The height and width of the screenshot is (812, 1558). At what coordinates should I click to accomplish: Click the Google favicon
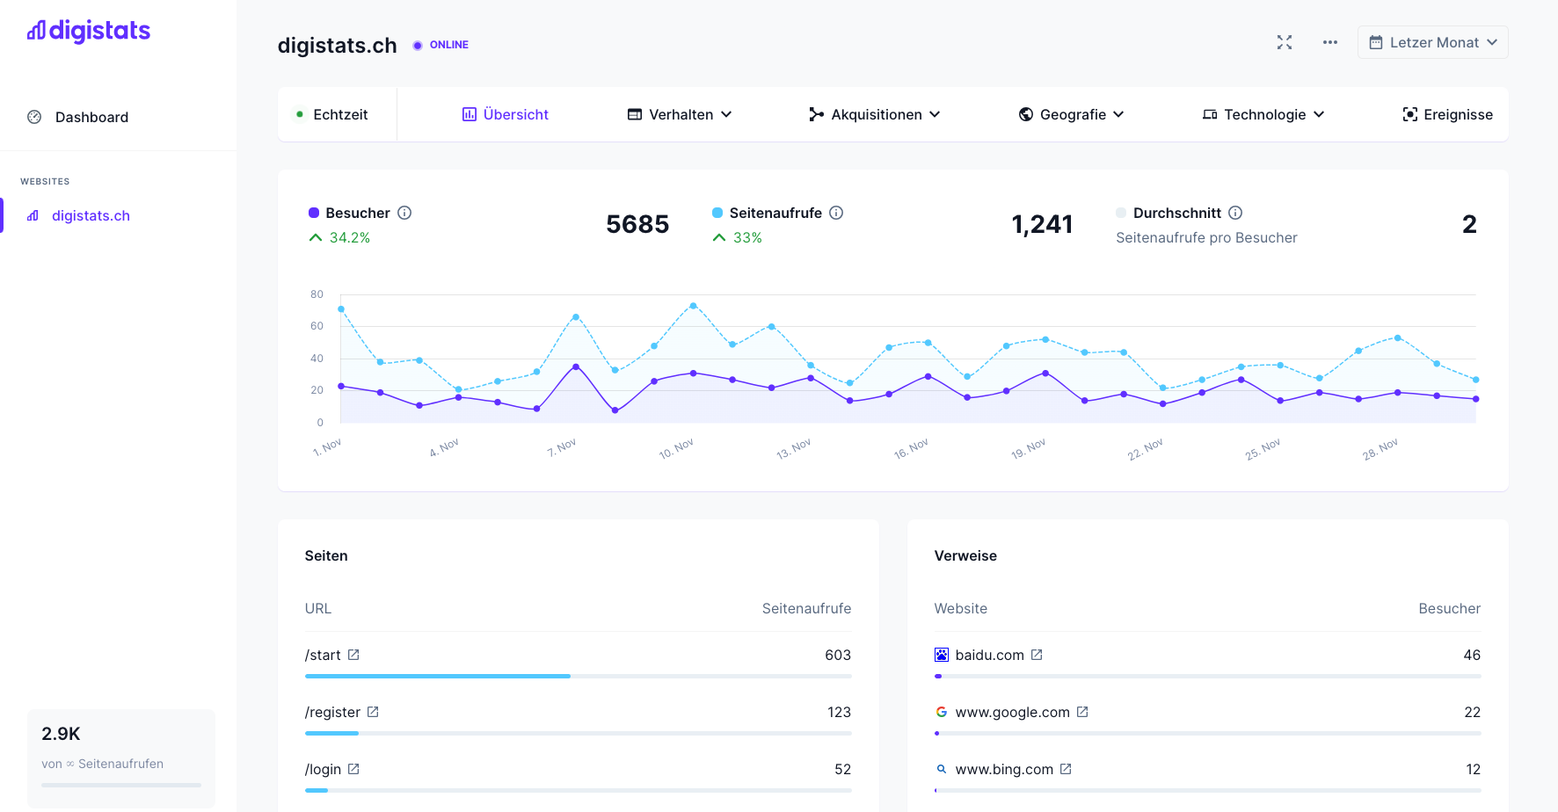click(942, 712)
